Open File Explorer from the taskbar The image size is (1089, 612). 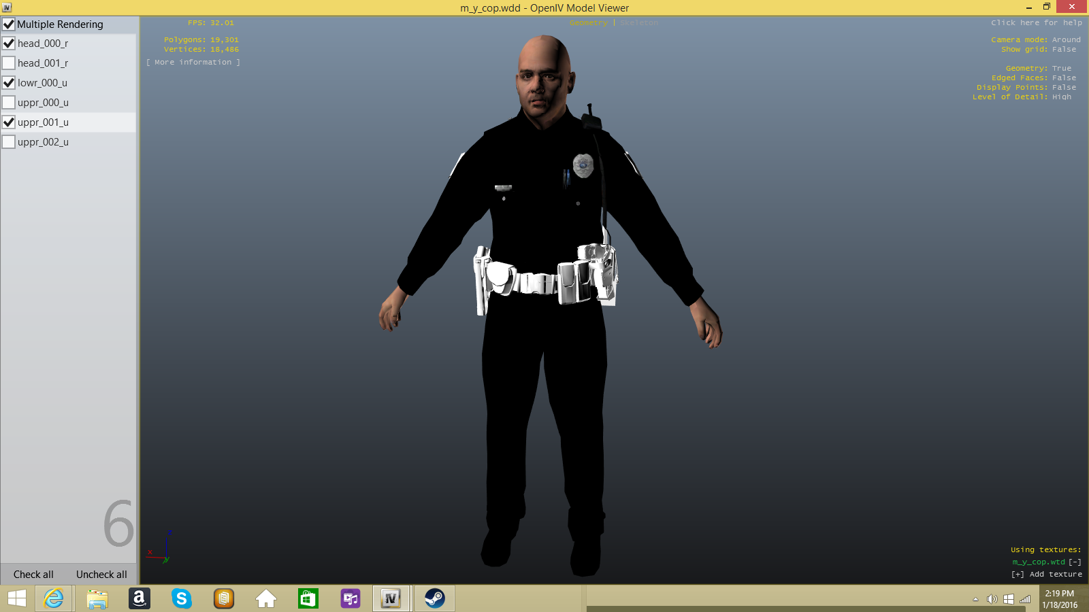coord(97,598)
